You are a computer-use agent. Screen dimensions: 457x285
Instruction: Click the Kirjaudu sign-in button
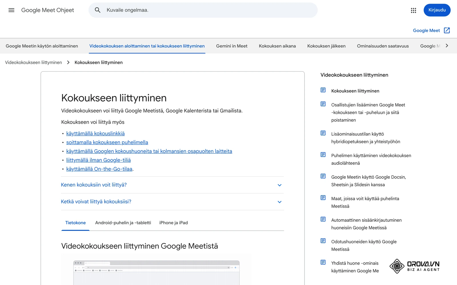click(x=437, y=10)
